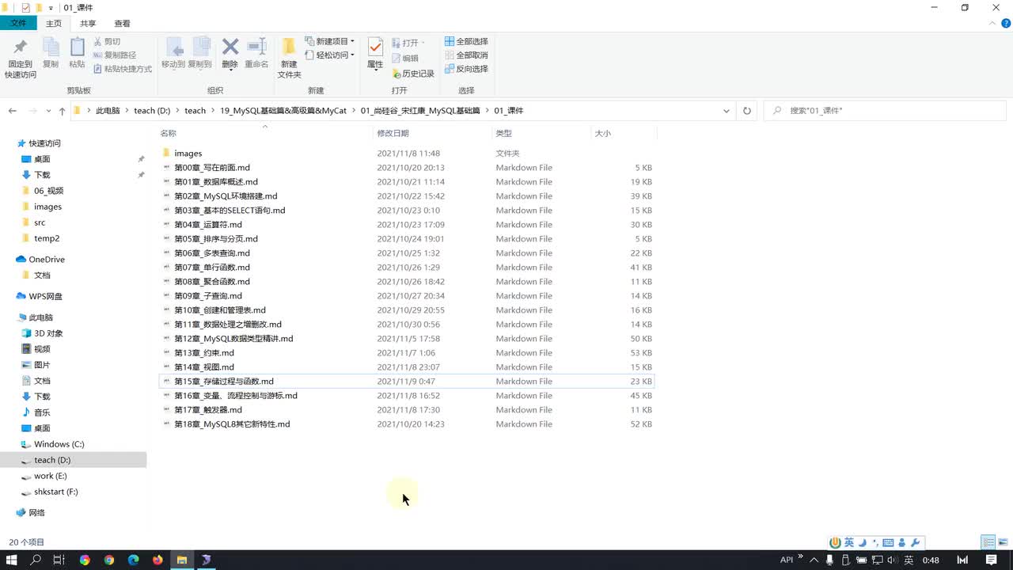The width and height of the screenshot is (1013, 570).
Task: Open the Firefox icon on taskbar
Action: (157, 560)
